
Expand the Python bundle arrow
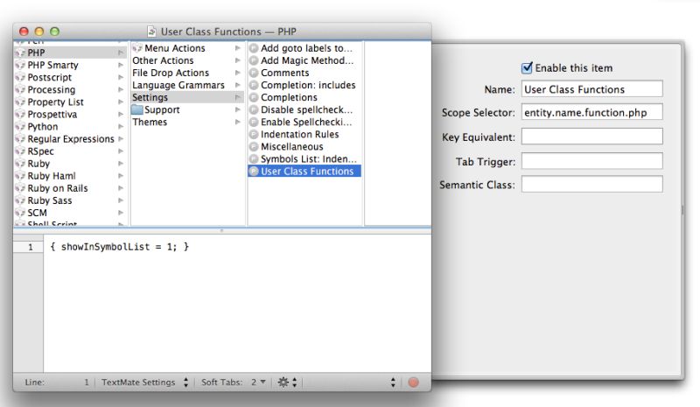click(x=121, y=127)
